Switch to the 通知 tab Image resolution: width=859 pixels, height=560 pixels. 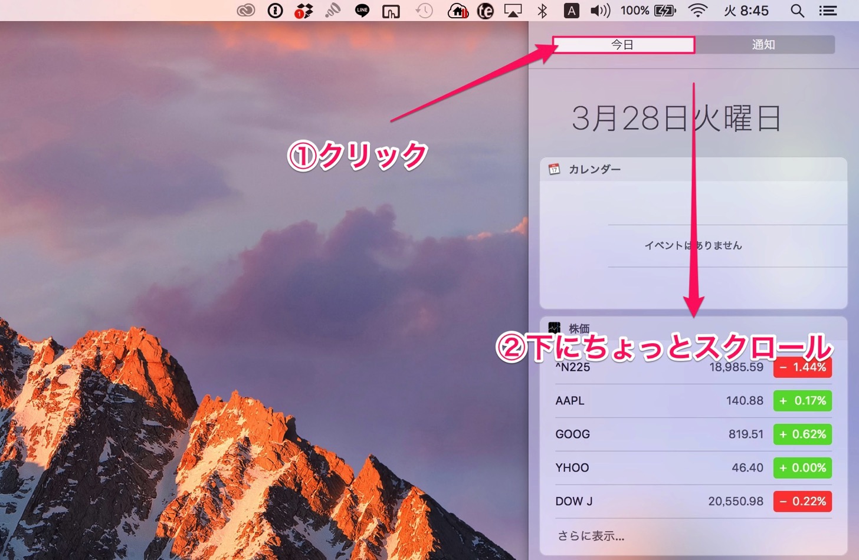click(x=764, y=45)
